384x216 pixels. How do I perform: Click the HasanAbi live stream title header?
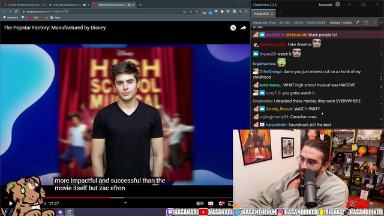click(x=289, y=23)
